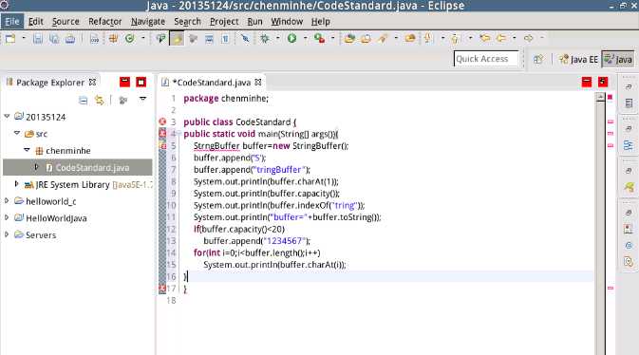Select the Package Explorer view tab
Screen dimensions: 639x355
pos(50,83)
